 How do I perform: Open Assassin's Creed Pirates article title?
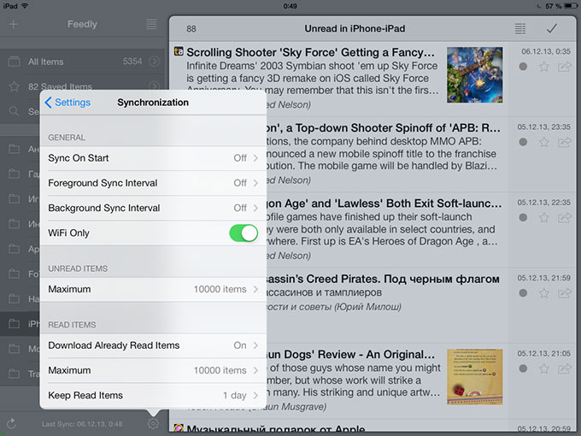(x=383, y=280)
